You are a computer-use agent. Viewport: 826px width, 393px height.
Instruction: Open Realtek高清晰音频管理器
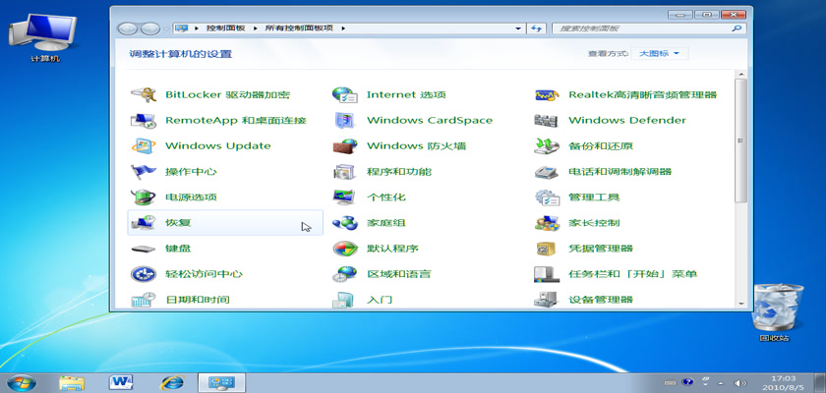pos(642,95)
